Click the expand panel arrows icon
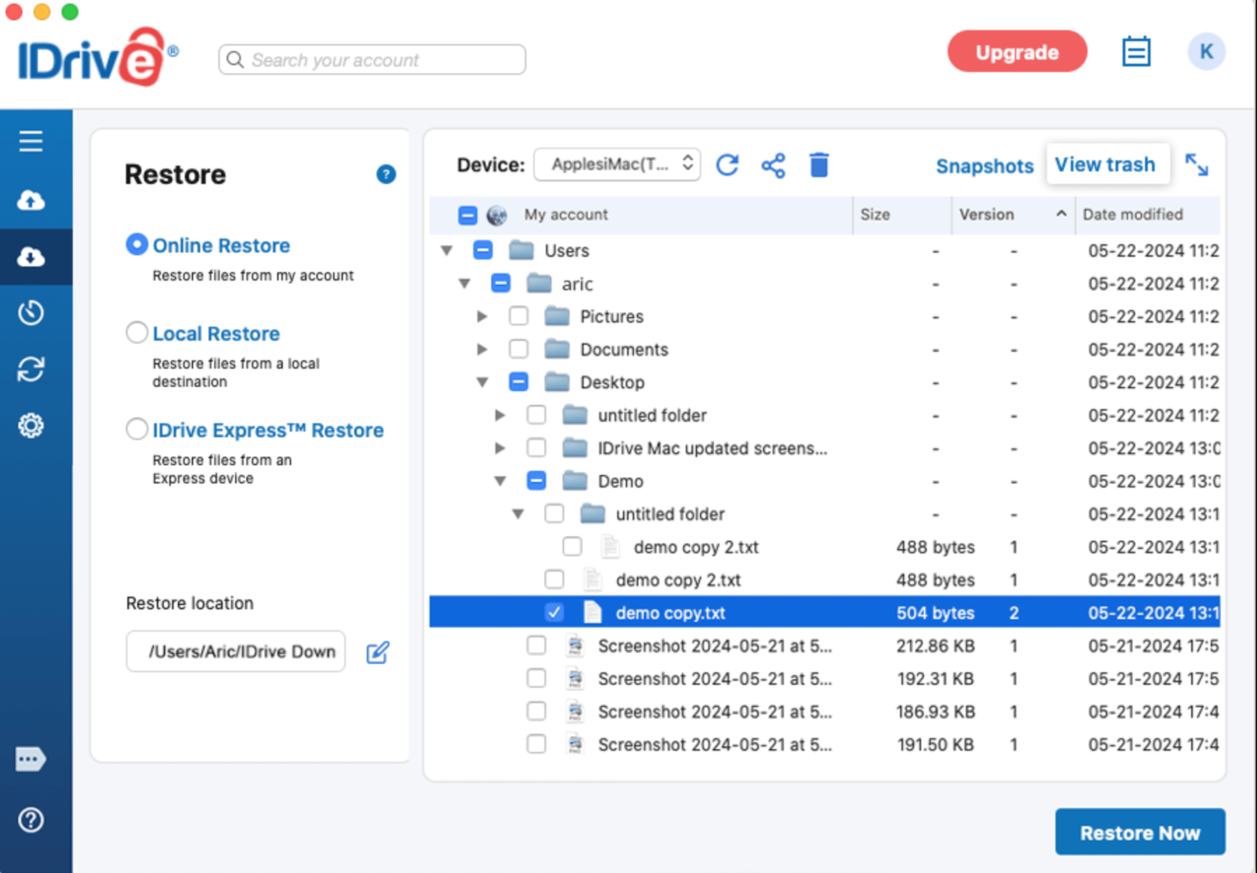Image resolution: width=1257 pixels, height=873 pixels. point(1196,165)
